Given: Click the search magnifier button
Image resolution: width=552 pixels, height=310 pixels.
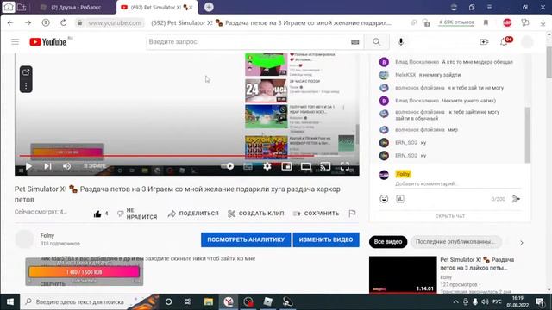Looking at the screenshot, I should pos(377,42).
